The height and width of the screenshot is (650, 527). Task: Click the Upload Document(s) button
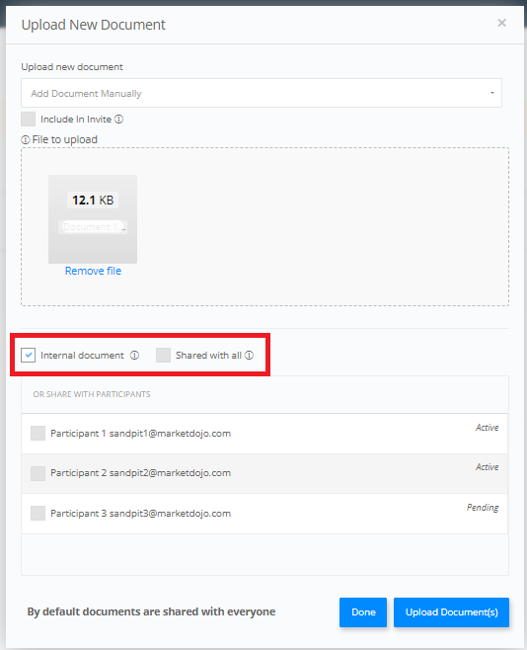451,612
